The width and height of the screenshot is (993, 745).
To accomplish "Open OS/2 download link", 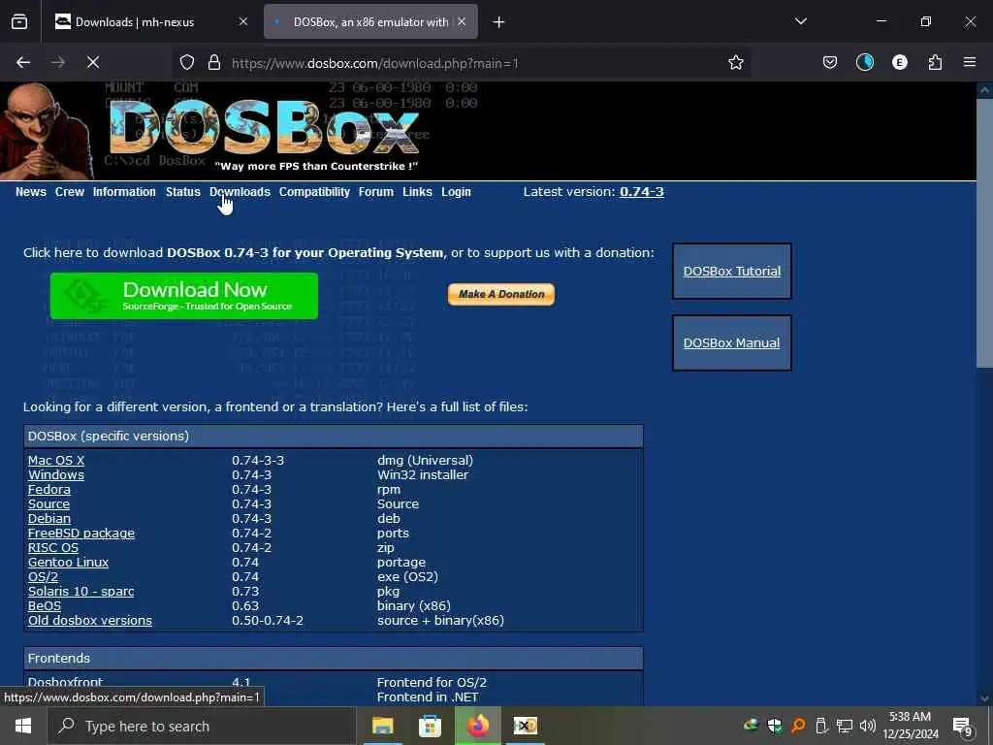I will 43,577.
